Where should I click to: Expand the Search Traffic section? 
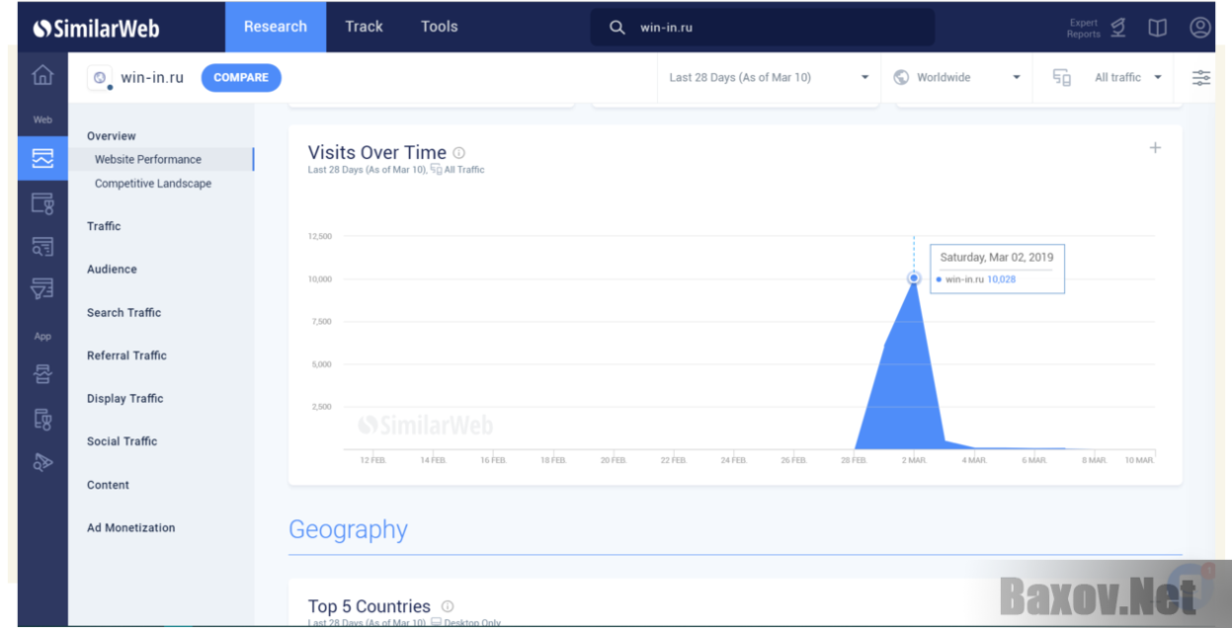click(x=123, y=313)
